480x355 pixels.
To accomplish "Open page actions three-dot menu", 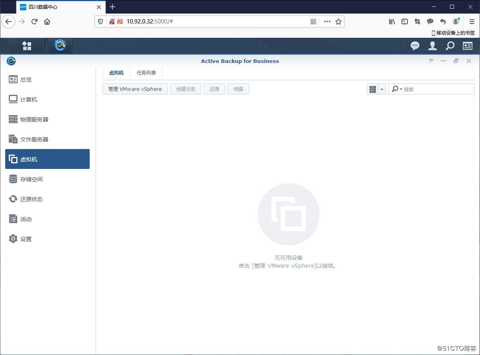I will pos(327,22).
